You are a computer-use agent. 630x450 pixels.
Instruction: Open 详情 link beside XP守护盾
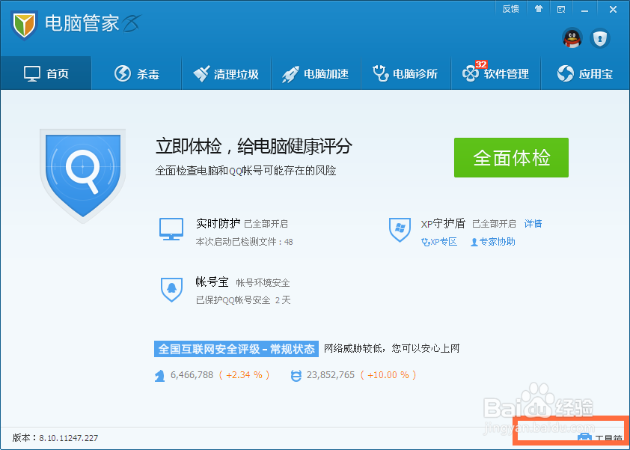[x=533, y=224]
